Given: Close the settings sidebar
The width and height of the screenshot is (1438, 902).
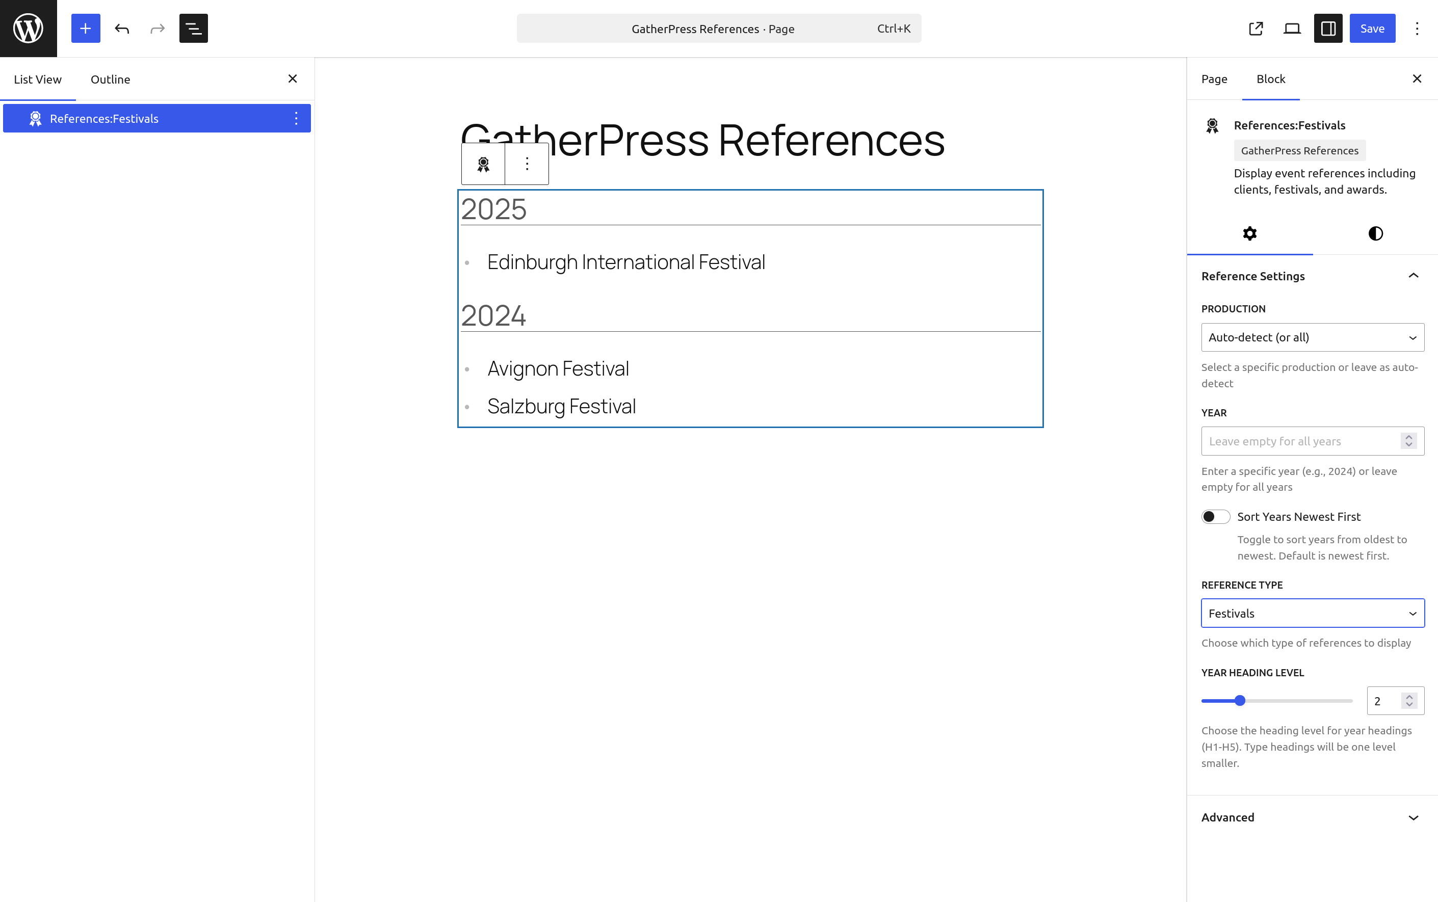Looking at the screenshot, I should pos(1417,79).
